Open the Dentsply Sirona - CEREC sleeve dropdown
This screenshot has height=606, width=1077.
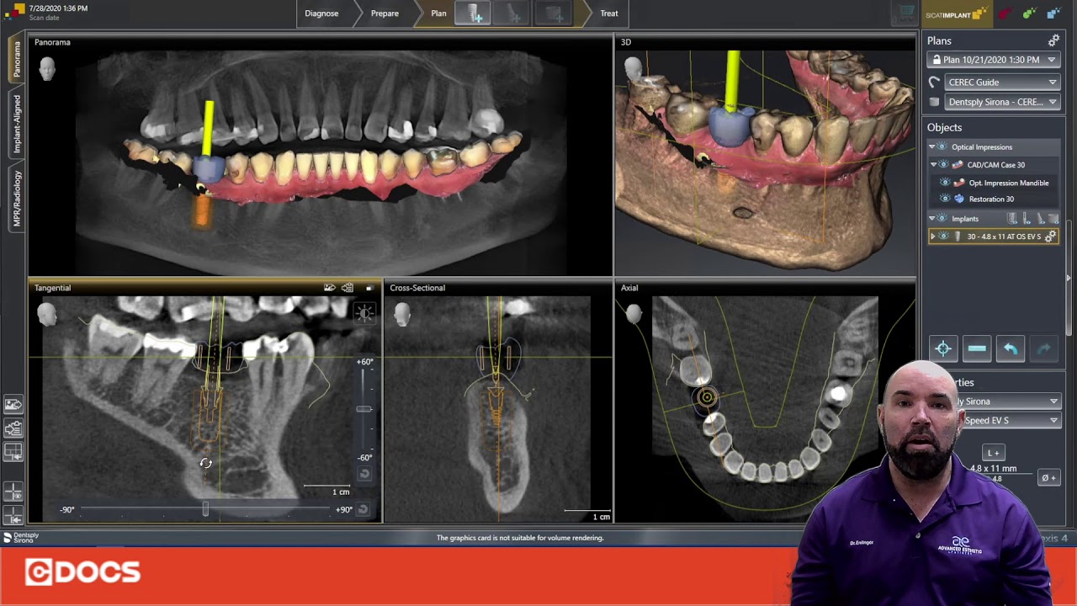tap(1001, 102)
